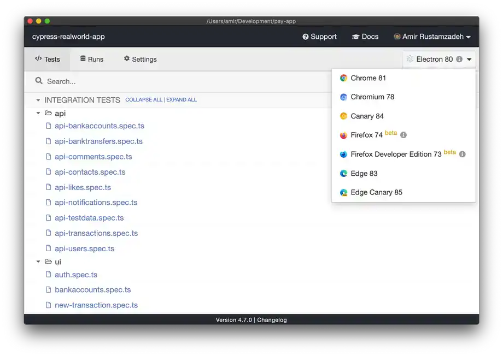The width and height of the screenshot is (503, 356).
Task: Choose Firefox Developer Edition 73 entry
Action: (x=403, y=155)
